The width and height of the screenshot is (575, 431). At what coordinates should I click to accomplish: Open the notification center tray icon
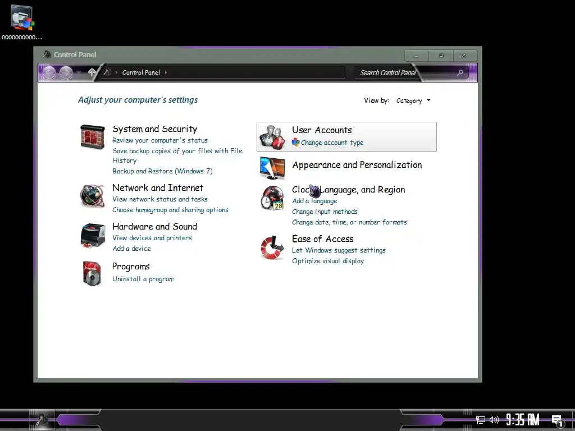[558, 420]
